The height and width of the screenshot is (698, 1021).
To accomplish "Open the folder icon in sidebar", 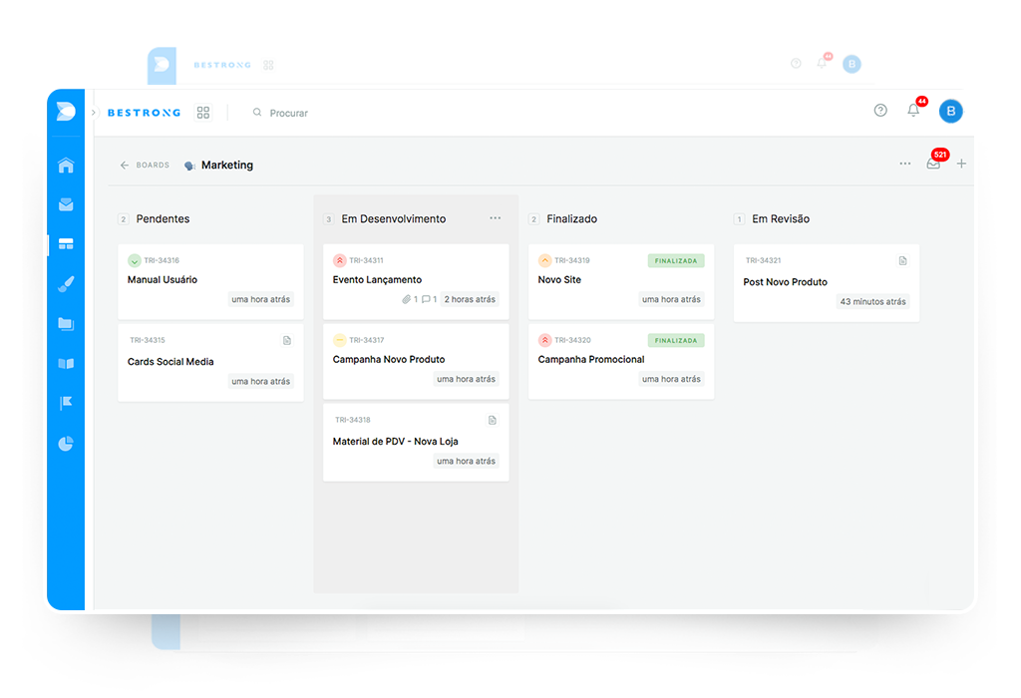I will tap(66, 324).
